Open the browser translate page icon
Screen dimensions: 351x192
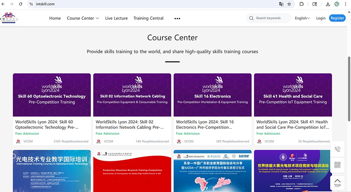point(281,4)
